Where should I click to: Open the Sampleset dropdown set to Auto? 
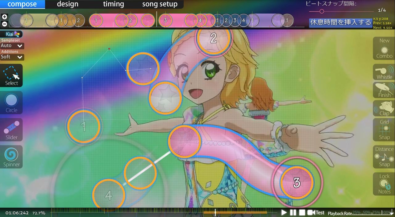12,46
